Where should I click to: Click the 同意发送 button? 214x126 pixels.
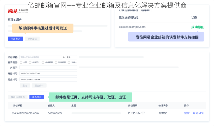coord(15,39)
